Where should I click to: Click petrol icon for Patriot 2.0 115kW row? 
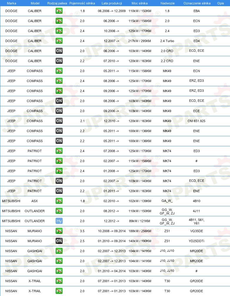coord(59,161)
